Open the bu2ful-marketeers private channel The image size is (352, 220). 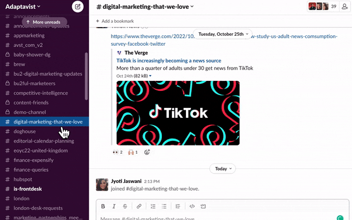(45, 83)
